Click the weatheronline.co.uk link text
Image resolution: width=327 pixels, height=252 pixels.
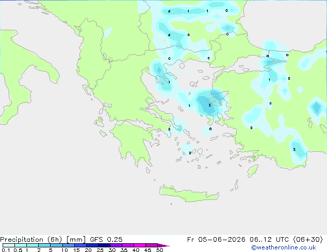point(284,247)
